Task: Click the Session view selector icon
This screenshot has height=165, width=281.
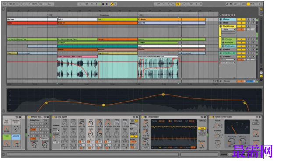Action: pyautogui.click(x=261, y=13)
